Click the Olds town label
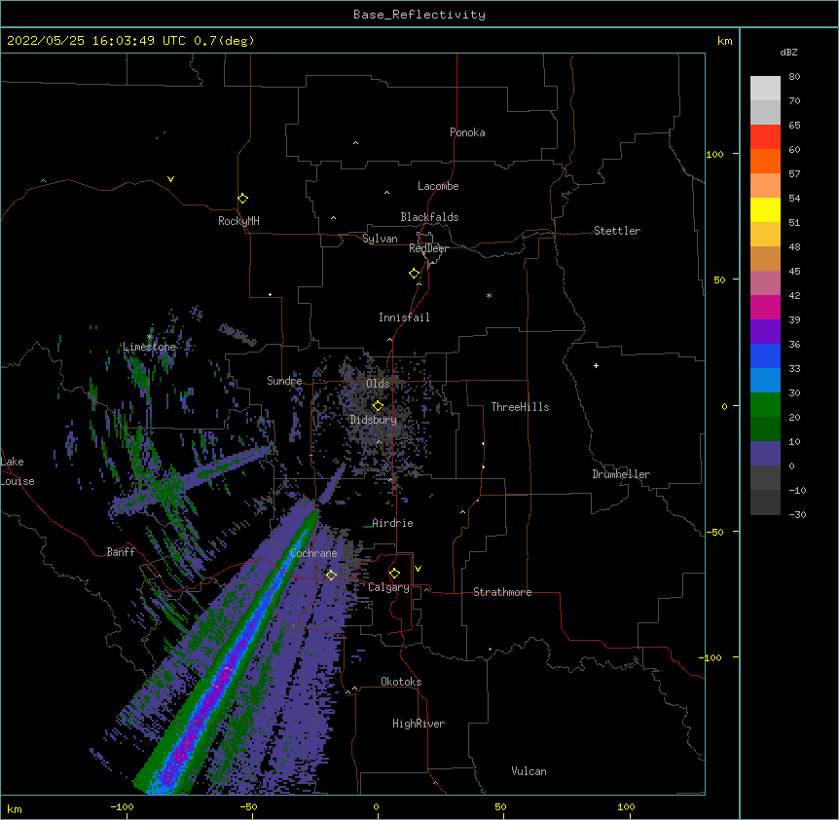The image size is (839, 820). point(378,384)
